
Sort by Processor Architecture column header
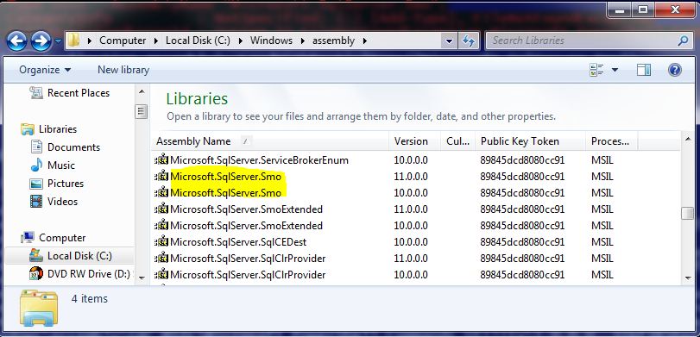point(612,141)
